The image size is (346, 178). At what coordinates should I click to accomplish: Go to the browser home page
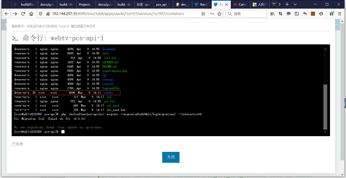[x=31, y=14]
